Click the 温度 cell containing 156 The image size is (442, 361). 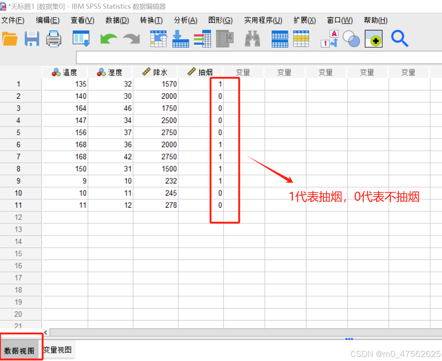(x=65, y=132)
